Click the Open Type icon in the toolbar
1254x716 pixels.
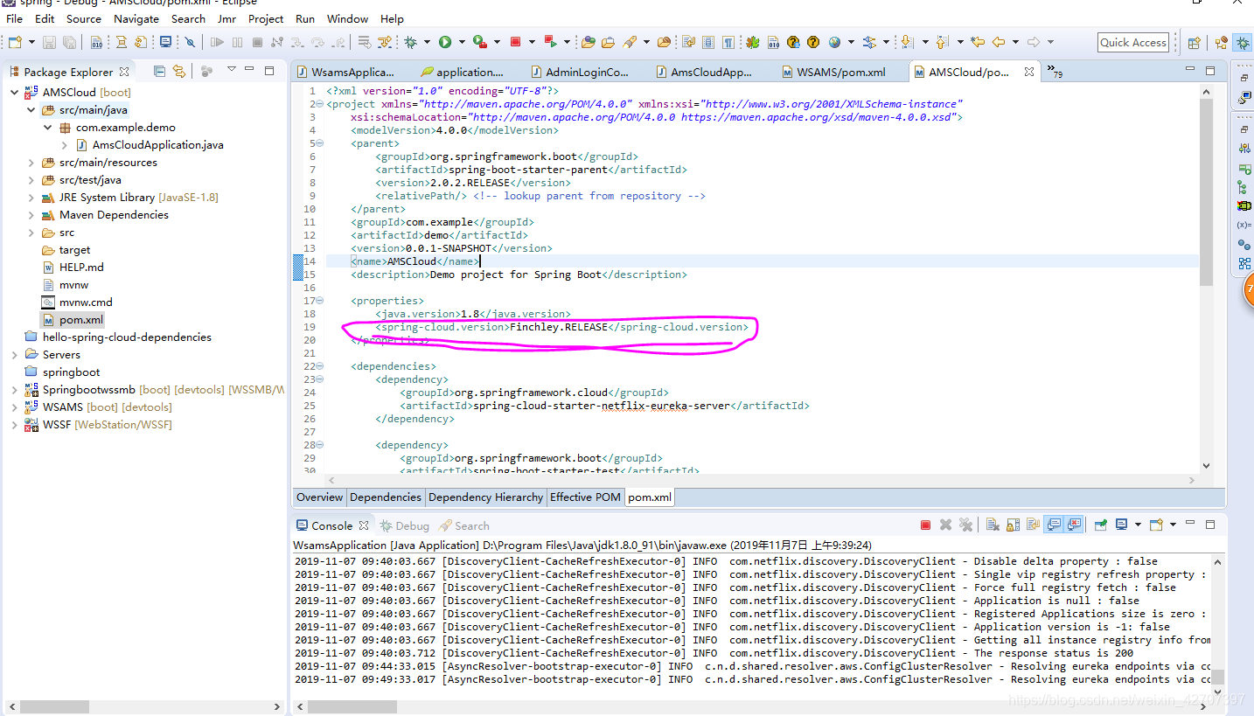[588, 42]
